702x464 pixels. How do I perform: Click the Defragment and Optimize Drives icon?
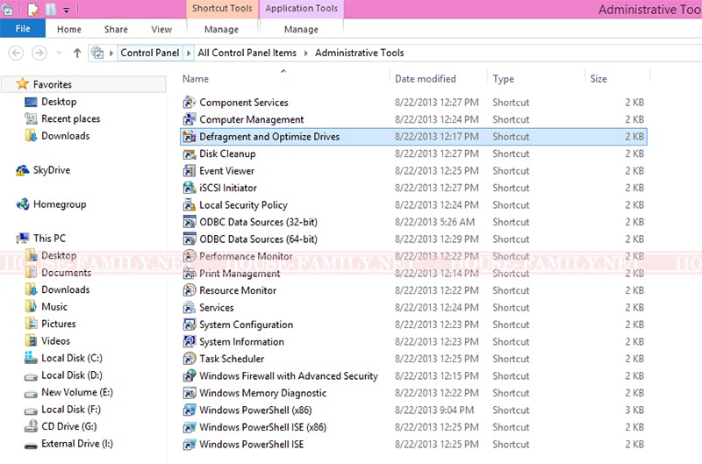click(x=190, y=137)
